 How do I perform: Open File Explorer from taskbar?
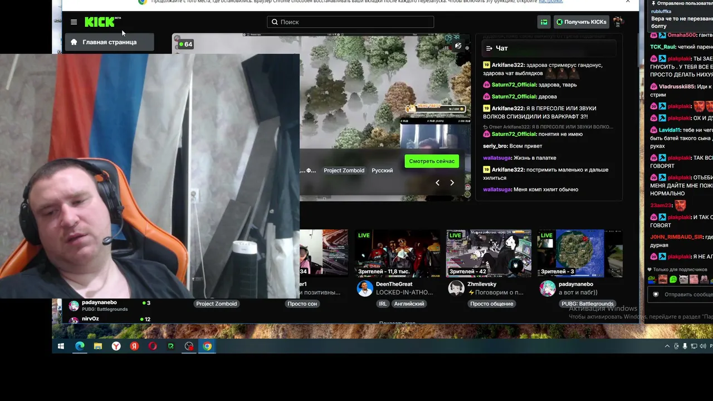click(x=98, y=346)
